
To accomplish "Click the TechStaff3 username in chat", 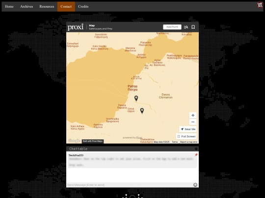I will pos(76,155).
